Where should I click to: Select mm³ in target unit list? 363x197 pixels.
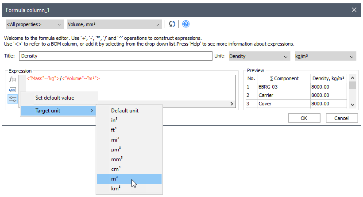coord(117,159)
